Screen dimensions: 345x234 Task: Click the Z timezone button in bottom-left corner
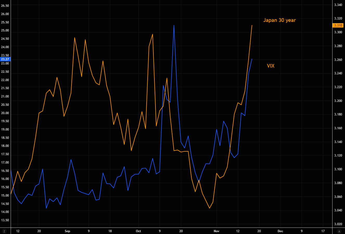click(4, 231)
